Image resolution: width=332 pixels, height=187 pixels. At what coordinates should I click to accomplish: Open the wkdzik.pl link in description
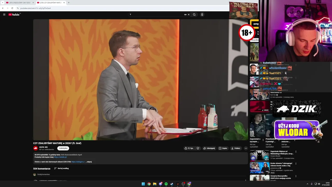coord(60,157)
